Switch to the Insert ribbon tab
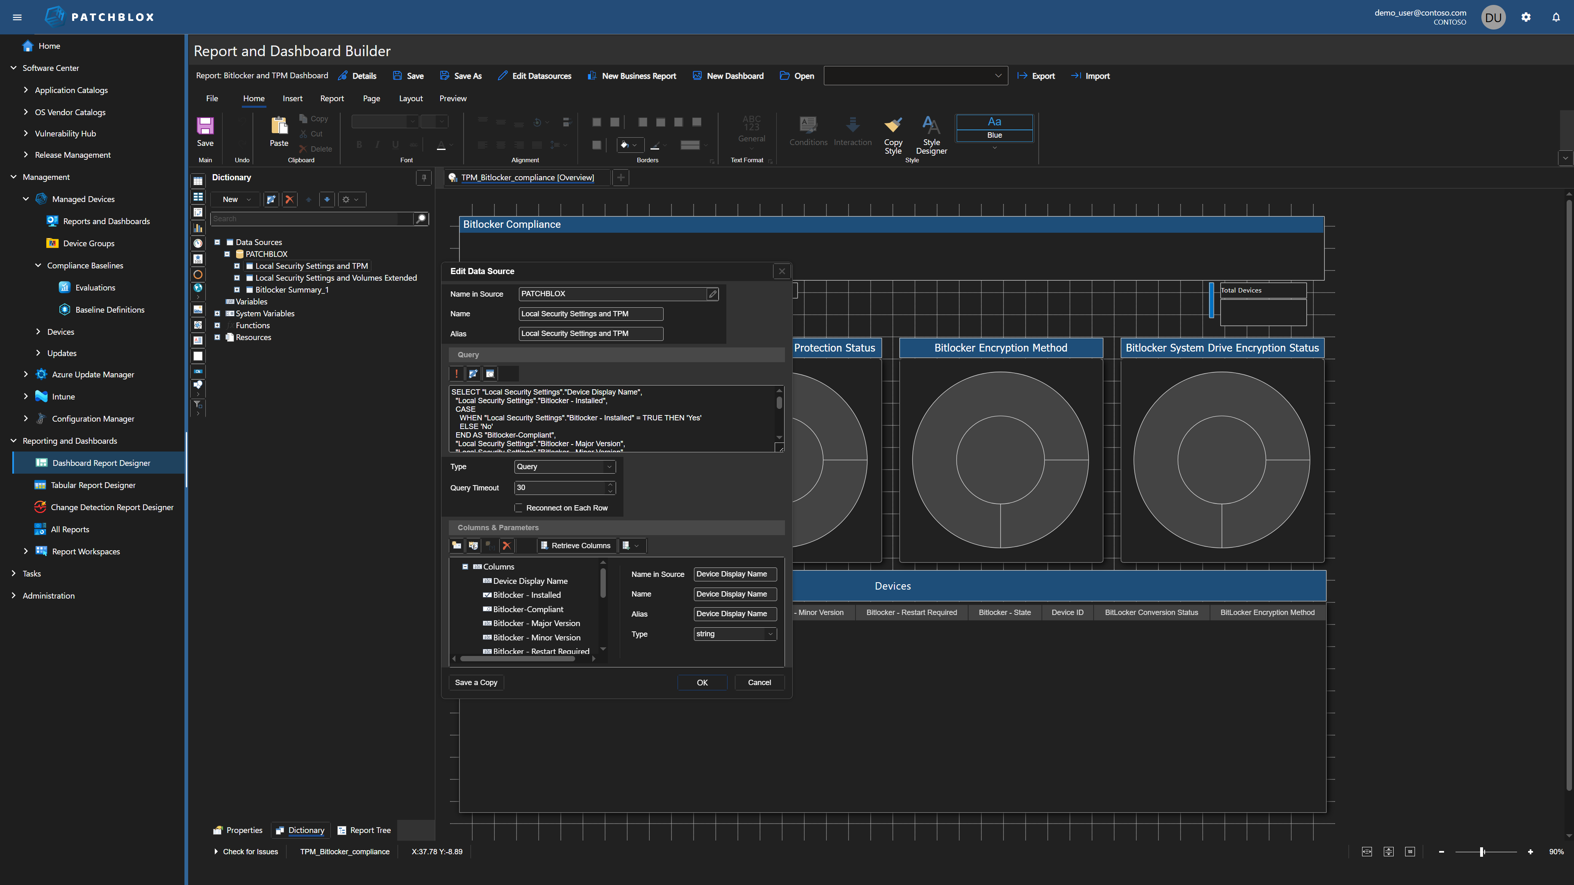Screen dimensions: 1574x885 pos(293,98)
